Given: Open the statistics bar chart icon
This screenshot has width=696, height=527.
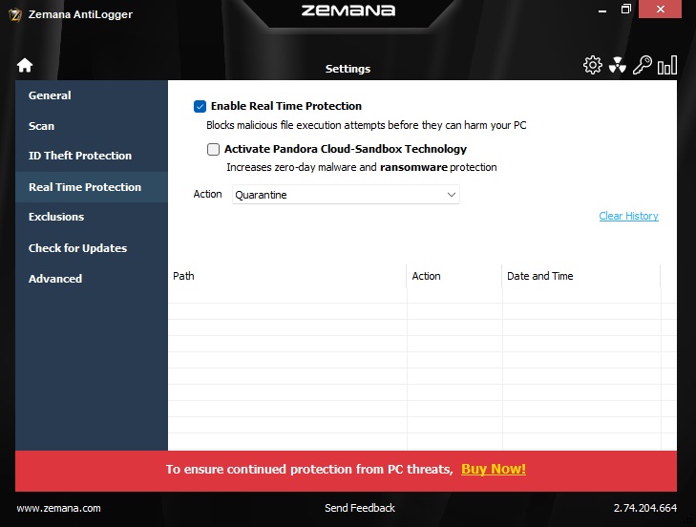Looking at the screenshot, I should [667, 65].
